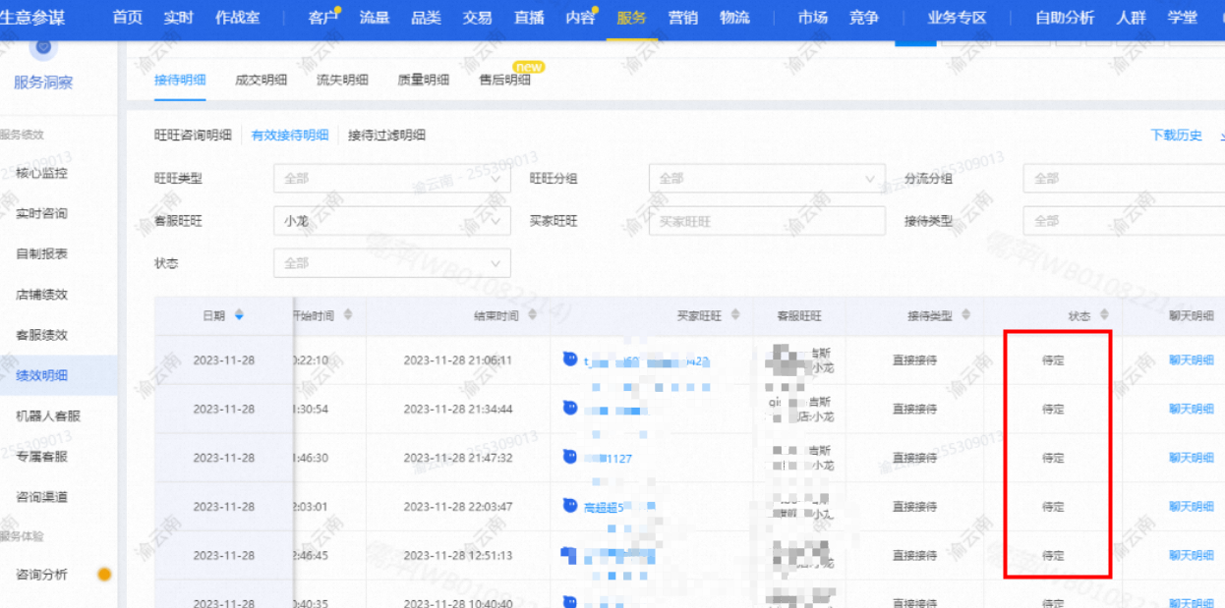Switch to the 质量明细 tab
This screenshot has height=608, width=1225.
424,81
